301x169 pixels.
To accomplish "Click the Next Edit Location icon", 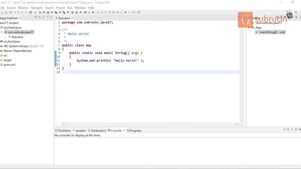I will tap(118, 13).
